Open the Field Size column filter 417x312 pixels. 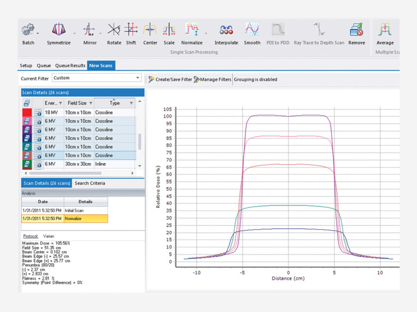tap(91, 103)
